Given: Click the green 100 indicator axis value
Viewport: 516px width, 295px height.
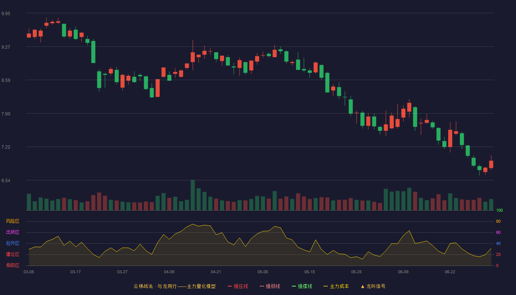Looking at the screenshot, I should click(x=499, y=211).
